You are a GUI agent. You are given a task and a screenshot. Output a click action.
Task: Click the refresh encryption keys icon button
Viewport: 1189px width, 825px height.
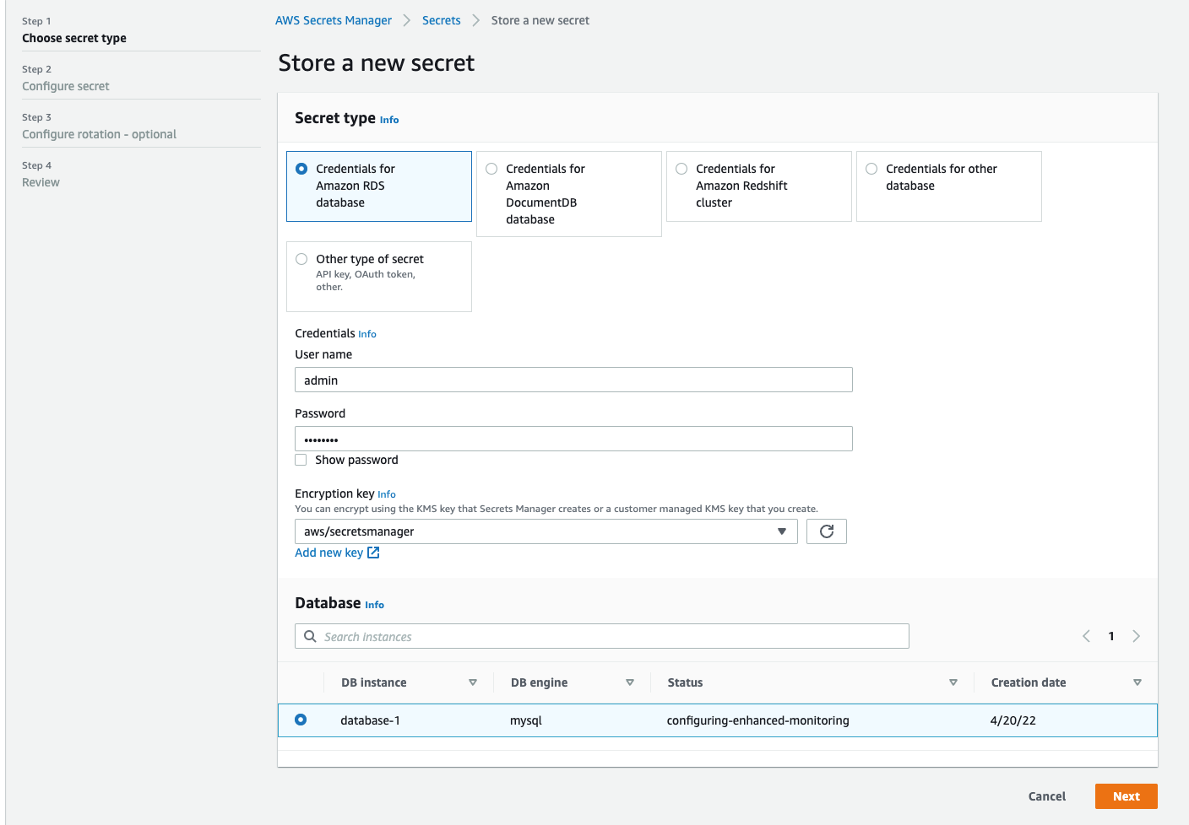(826, 531)
